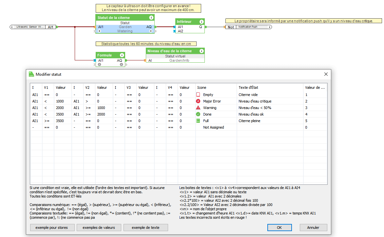Select the Citerne vide text cell
The width and height of the screenshot is (384, 237).
pyautogui.click(x=248, y=95)
